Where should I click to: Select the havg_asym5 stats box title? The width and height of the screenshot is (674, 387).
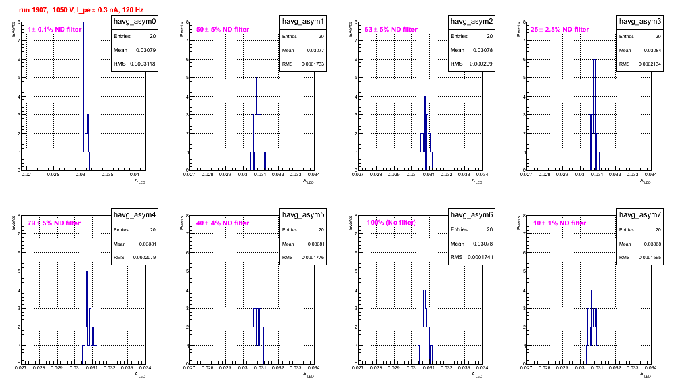[x=303, y=215]
